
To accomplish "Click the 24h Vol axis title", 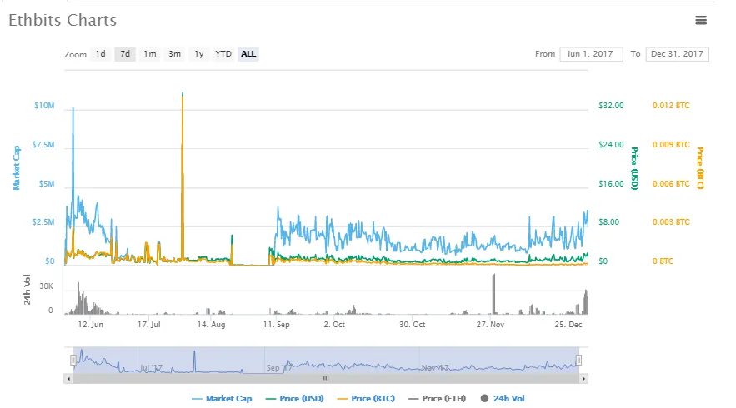I will click(x=28, y=290).
